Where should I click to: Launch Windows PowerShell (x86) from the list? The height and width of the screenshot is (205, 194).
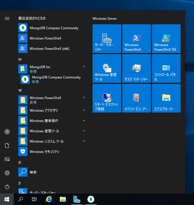pos(52,49)
